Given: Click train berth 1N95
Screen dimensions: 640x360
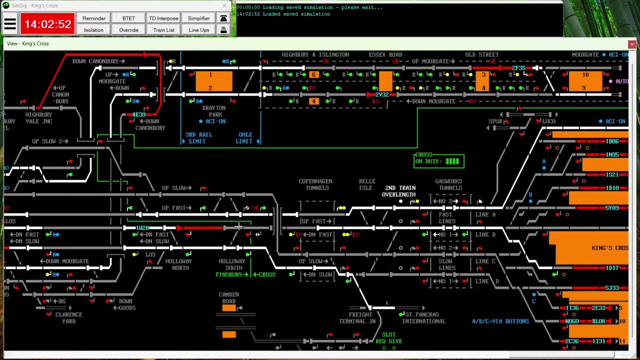Looking at the screenshot, I should [612, 154].
